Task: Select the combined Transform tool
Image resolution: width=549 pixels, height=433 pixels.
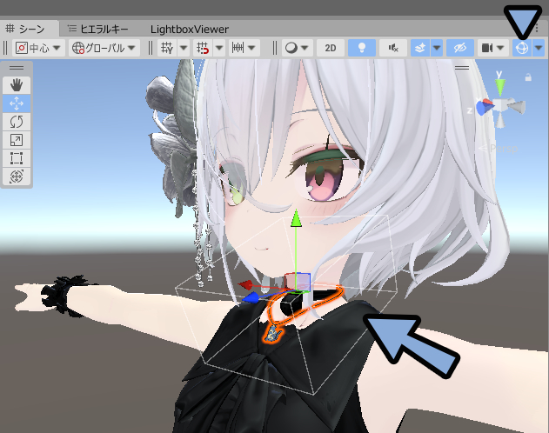Action: click(17, 177)
